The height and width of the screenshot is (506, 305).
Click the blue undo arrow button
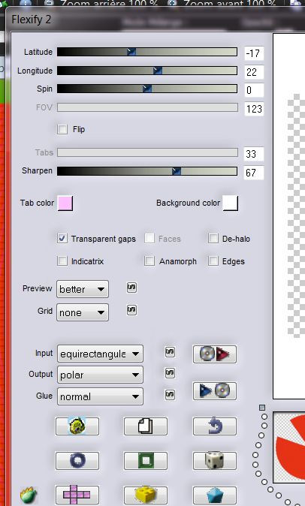tap(215, 426)
